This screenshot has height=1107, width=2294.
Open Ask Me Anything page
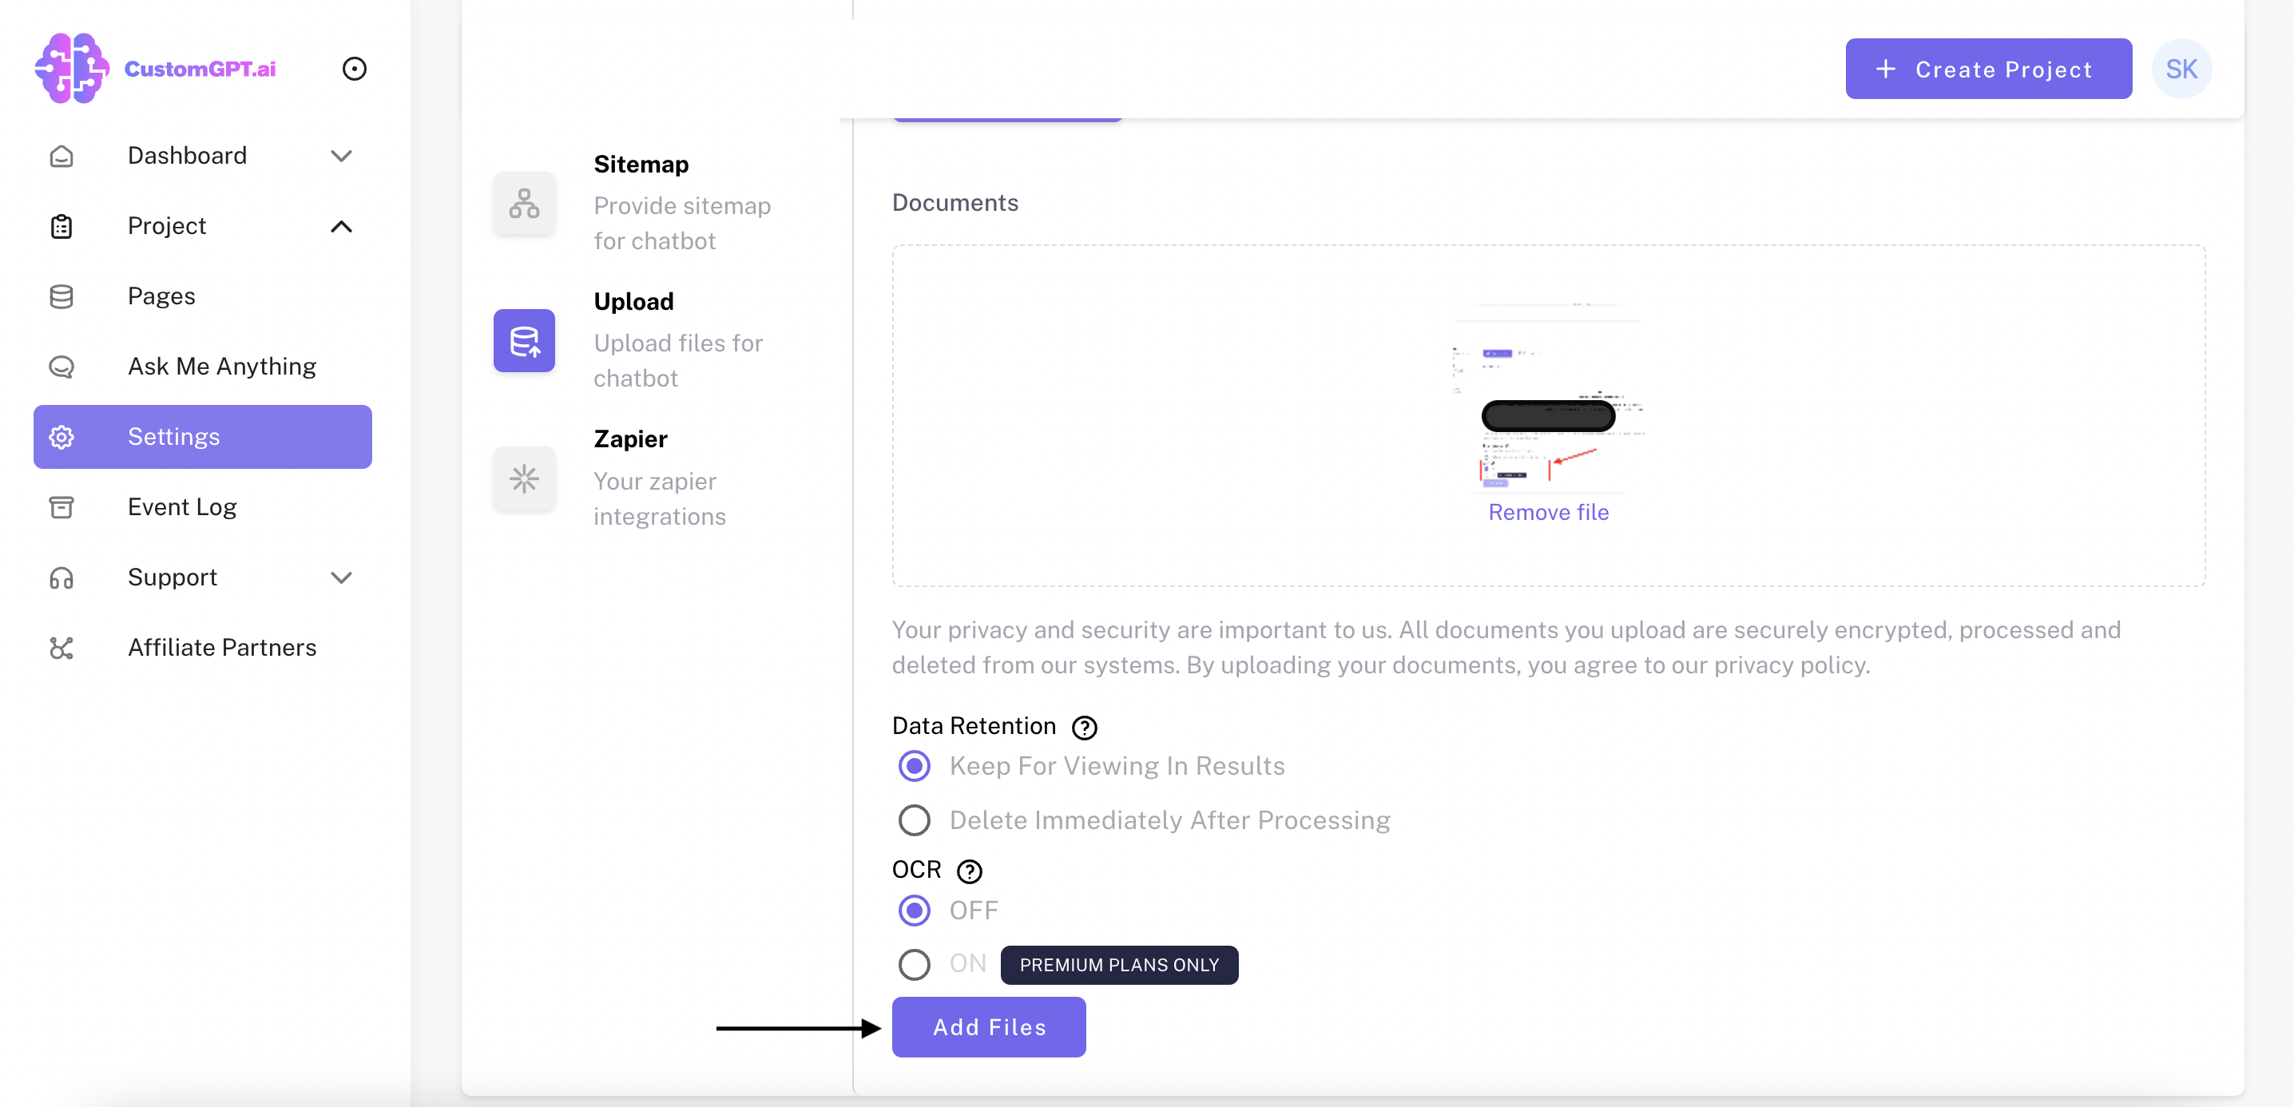(x=222, y=366)
